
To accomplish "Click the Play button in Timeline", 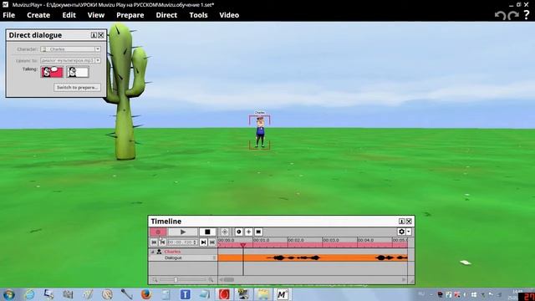I will coord(183,232).
